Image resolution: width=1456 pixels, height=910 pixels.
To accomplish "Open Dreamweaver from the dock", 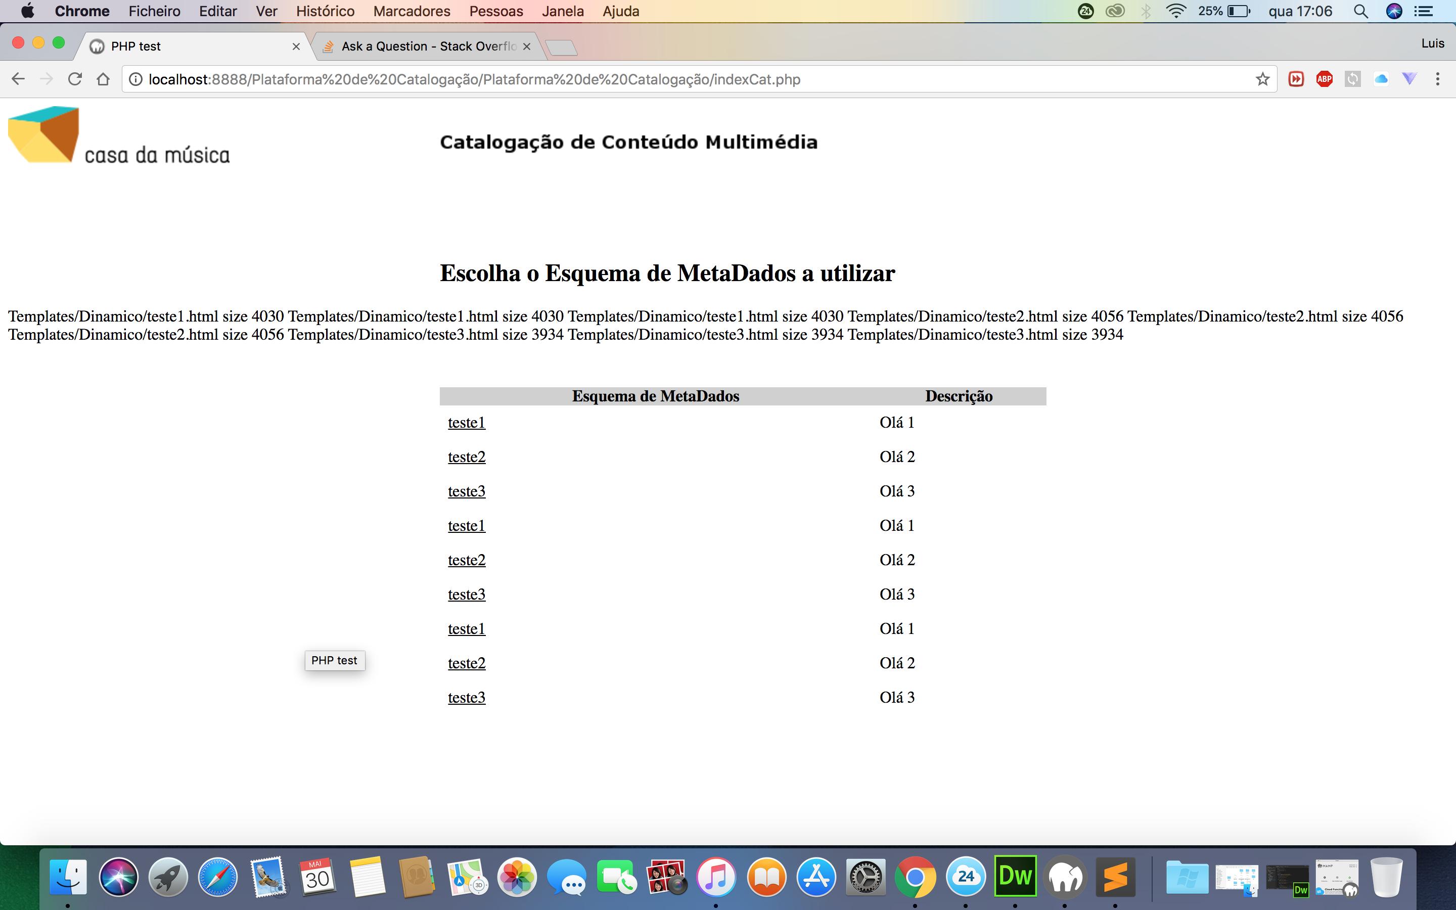I will (1015, 876).
